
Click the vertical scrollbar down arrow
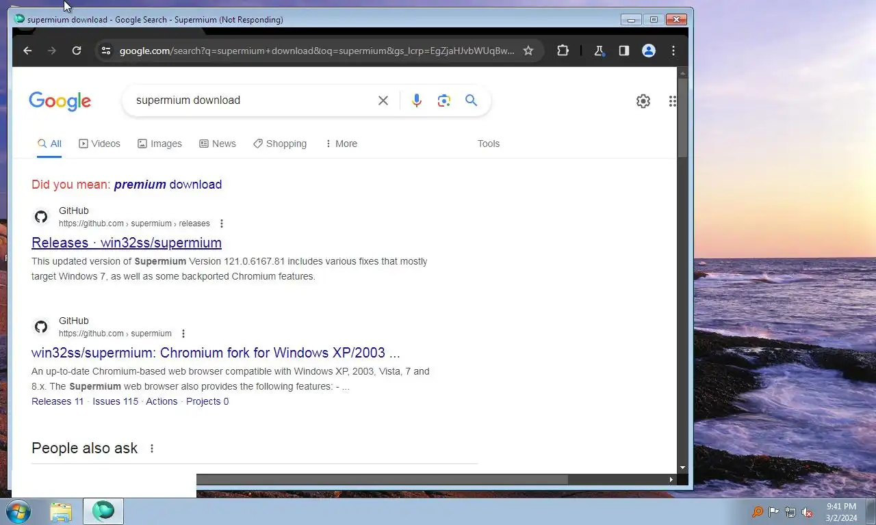pos(682,468)
